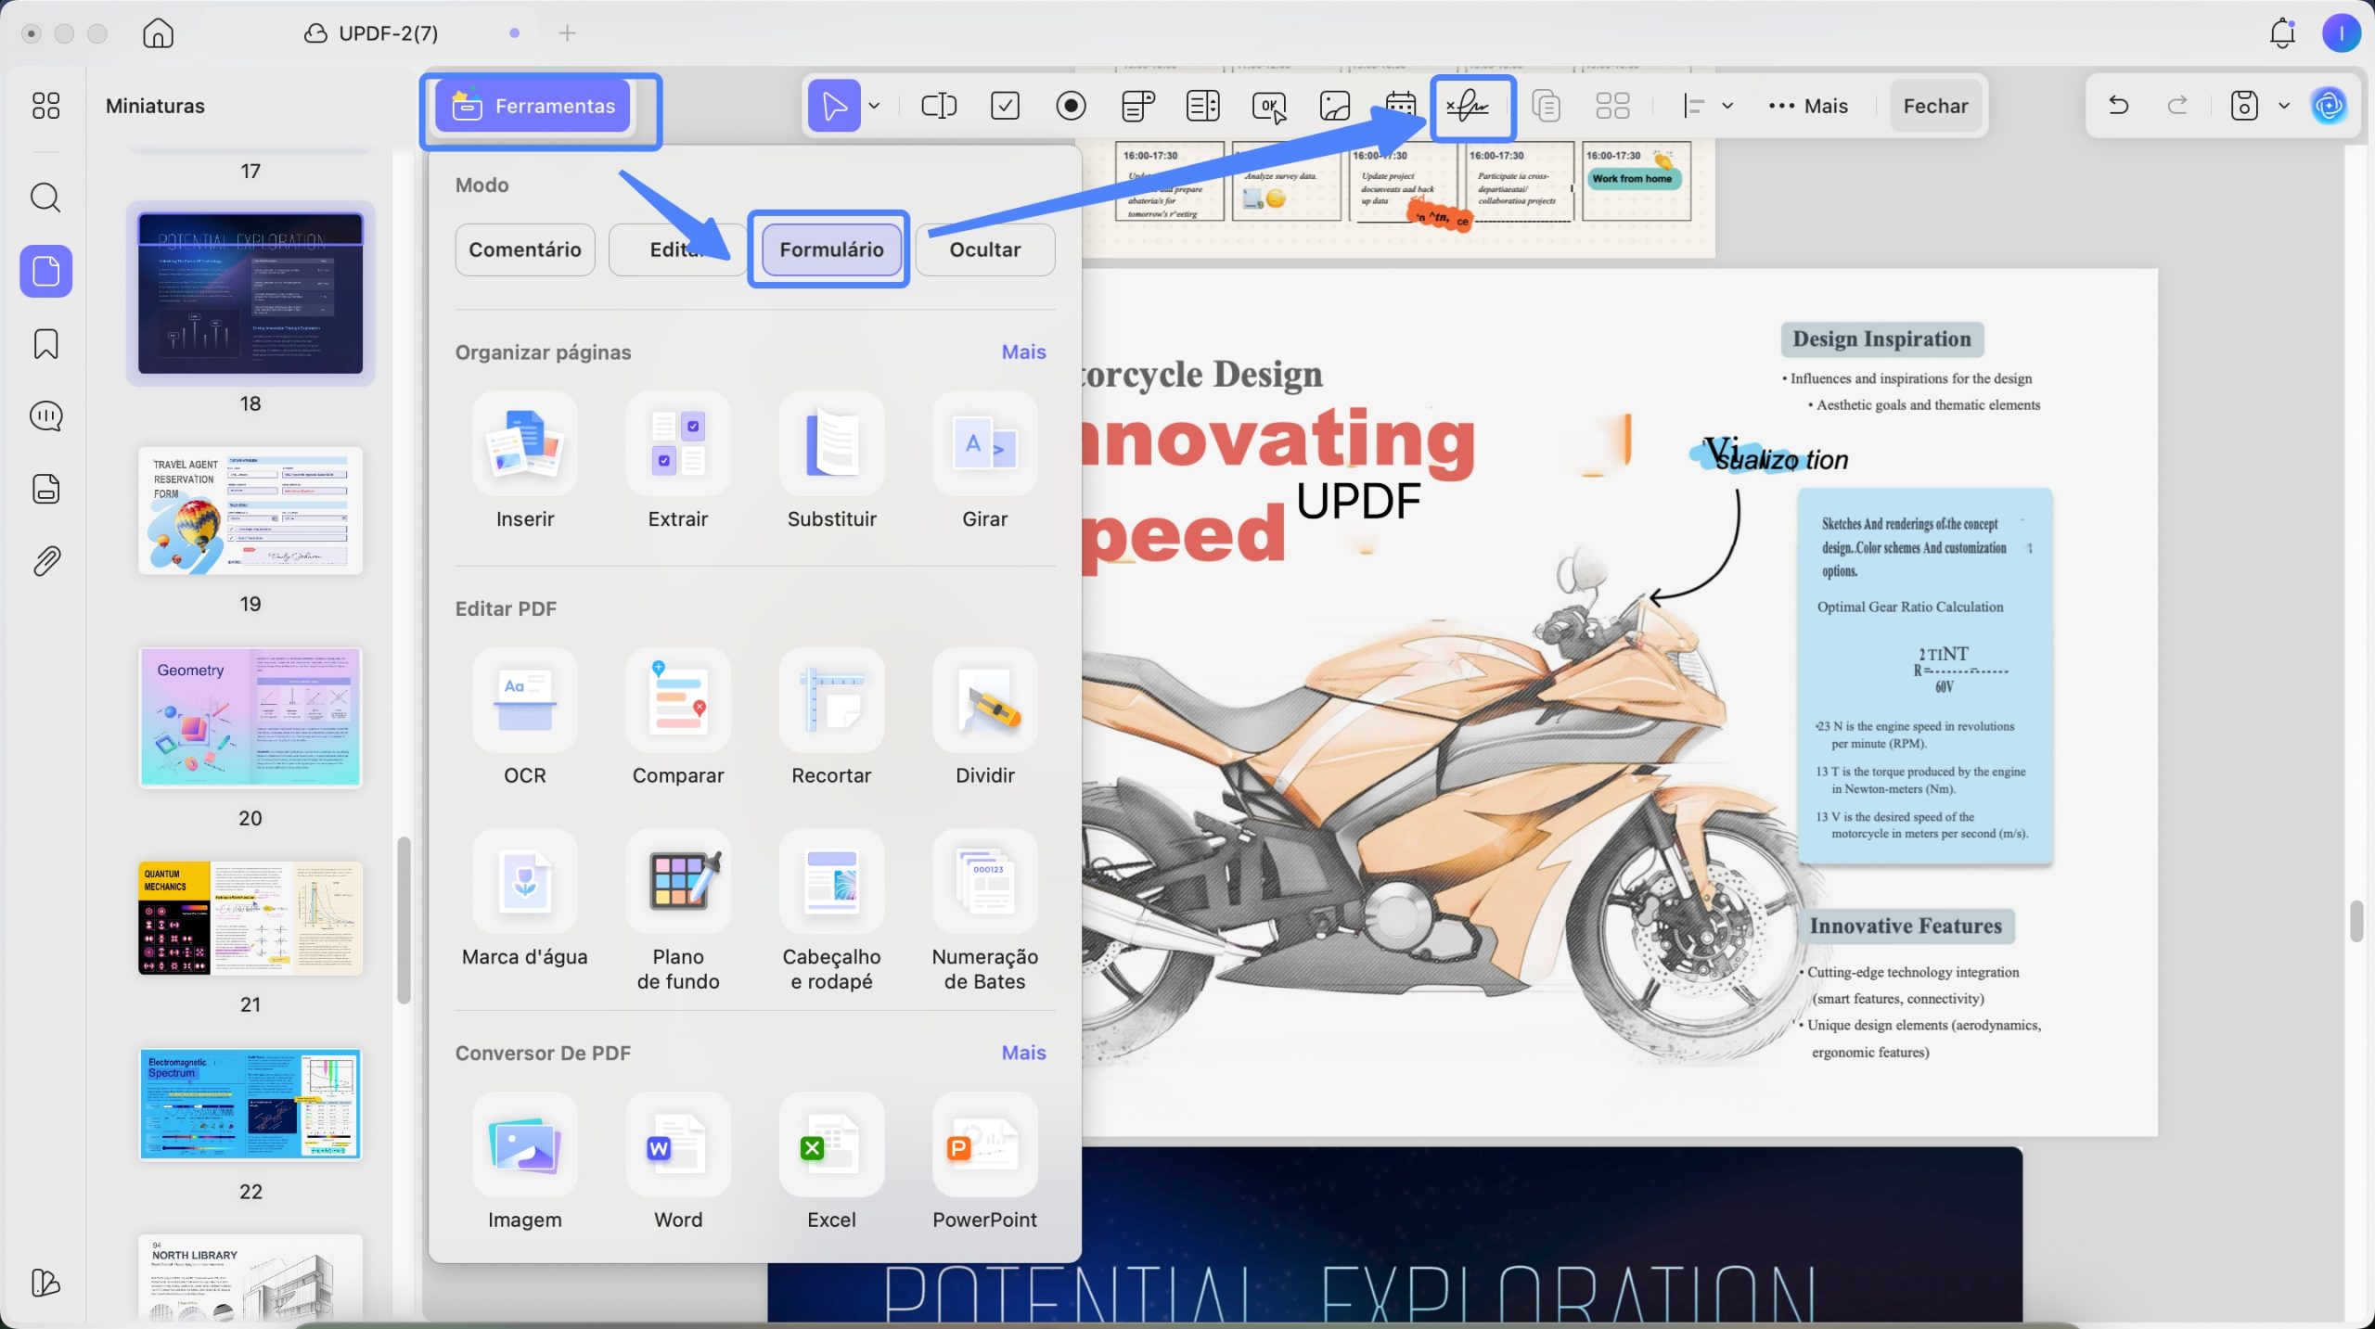The image size is (2375, 1329).
Task: Select page 21 Quantum Mechanics thumbnail
Action: [x=250, y=918]
